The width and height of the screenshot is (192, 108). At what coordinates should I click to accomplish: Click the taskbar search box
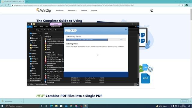[x=22, y=106]
